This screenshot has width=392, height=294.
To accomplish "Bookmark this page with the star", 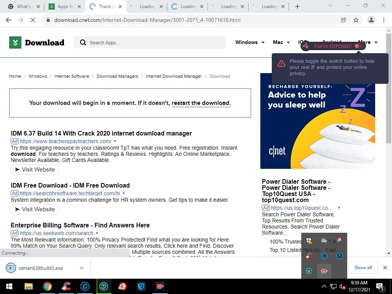I will (356, 20).
